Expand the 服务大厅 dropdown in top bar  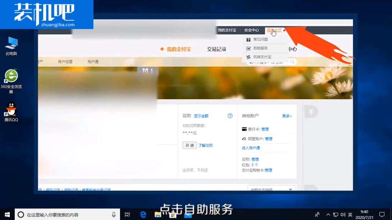(275, 30)
